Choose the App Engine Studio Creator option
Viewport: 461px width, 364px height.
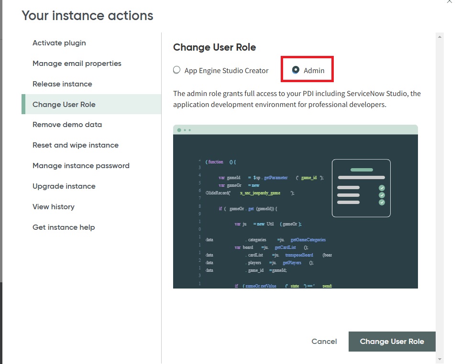(x=177, y=70)
